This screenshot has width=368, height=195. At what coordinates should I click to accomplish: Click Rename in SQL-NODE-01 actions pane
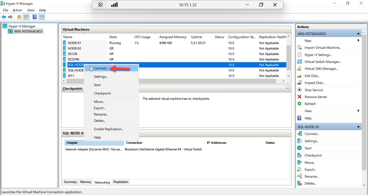312,176
